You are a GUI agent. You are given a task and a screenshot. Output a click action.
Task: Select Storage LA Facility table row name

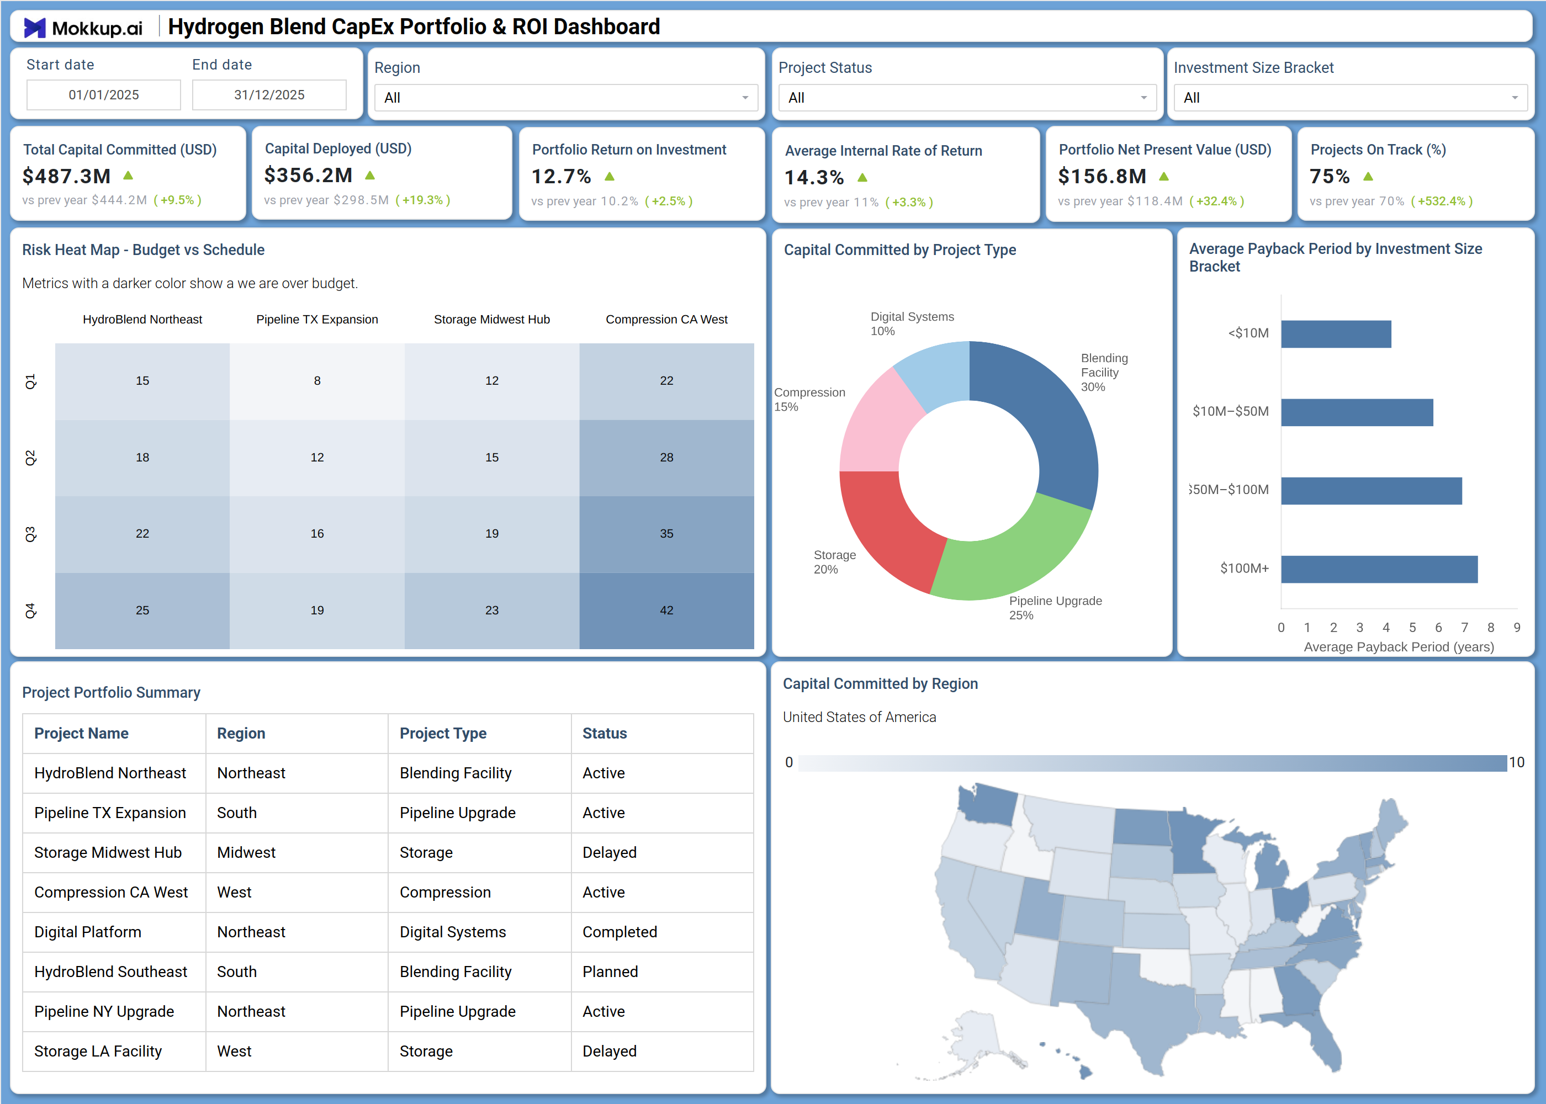pyautogui.click(x=98, y=1052)
